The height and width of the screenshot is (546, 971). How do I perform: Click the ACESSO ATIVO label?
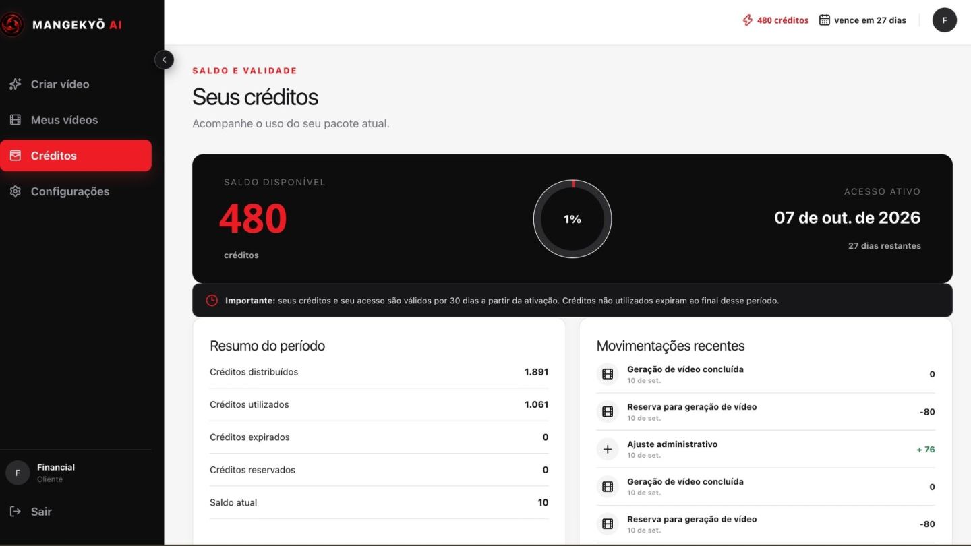882,192
